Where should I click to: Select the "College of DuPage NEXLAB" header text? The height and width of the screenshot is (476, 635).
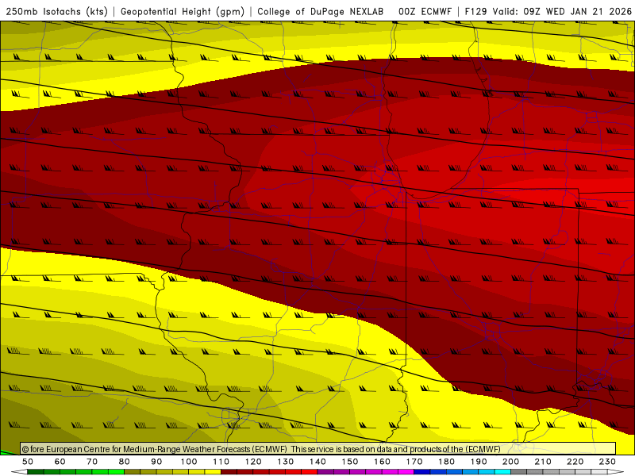(321, 11)
